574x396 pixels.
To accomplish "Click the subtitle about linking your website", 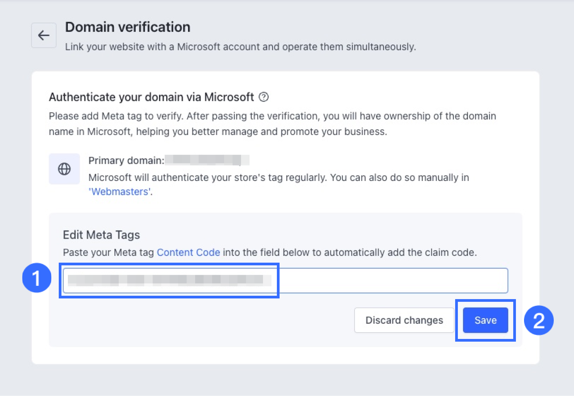I will pos(240,47).
